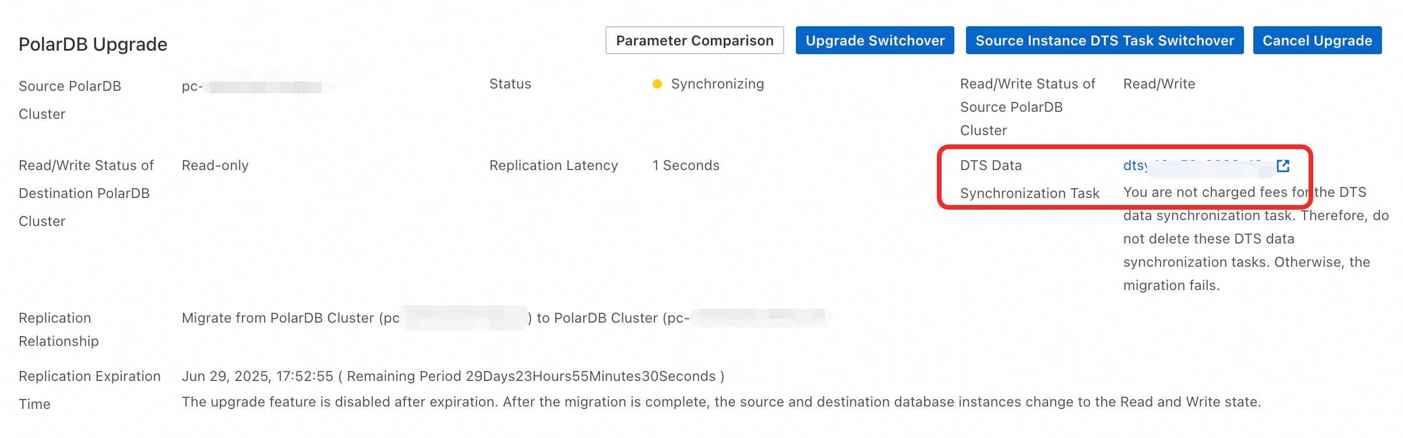Image resolution: width=1403 pixels, height=438 pixels.
Task: Click the DTS Data Synchronization Task label
Action: pos(1029,179)
